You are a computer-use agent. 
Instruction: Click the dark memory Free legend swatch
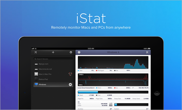[x=97, y=95]
